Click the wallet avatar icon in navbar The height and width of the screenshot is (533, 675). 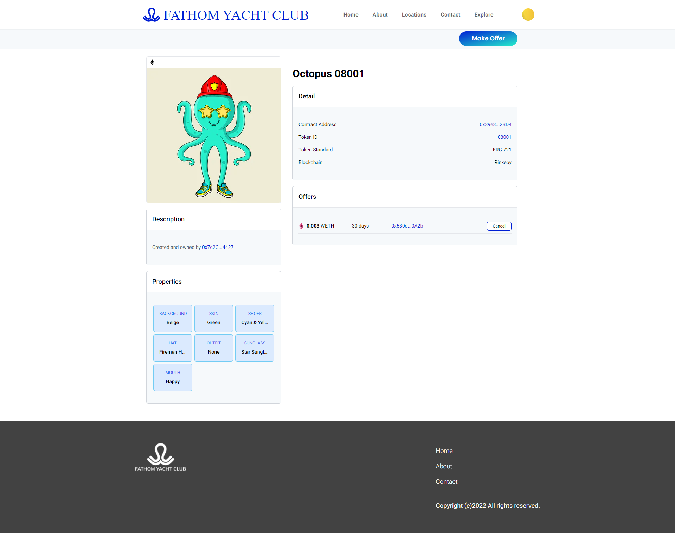(x=528, y=15)
